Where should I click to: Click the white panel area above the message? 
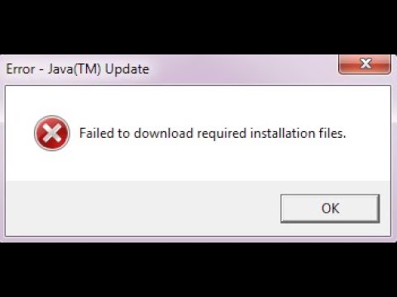pyautogui.click(x=198, y=101)
